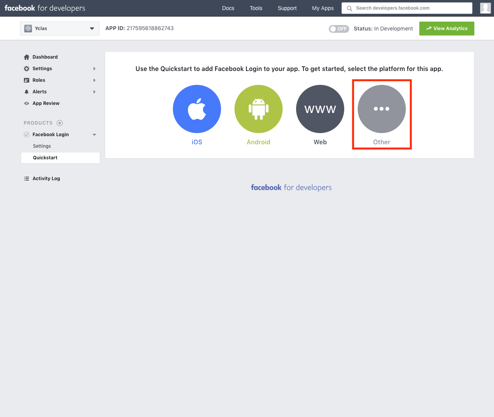Open the Dashboard from the sidebar
The height and width of the screenshot is (417, 494).
pyautogui.click(x=45, y=57)
